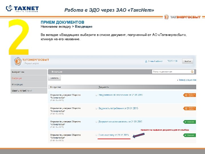
Task: Click the Татэнергосбыт logo at the right end of the orange line
Action: click(x=182, y=17)
